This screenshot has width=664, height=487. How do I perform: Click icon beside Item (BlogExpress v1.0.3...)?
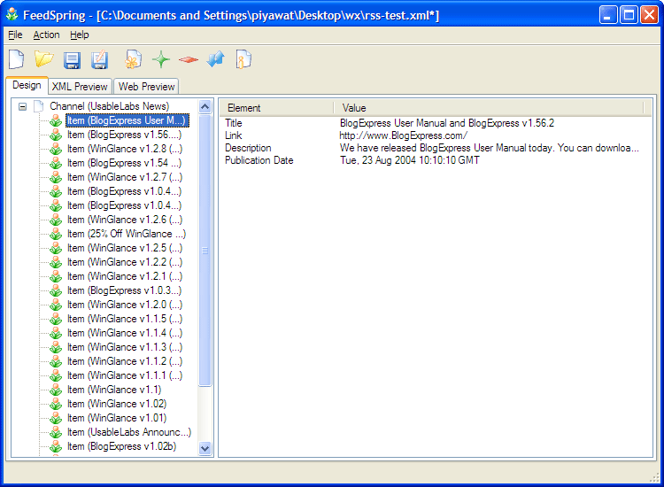[56, 290]
